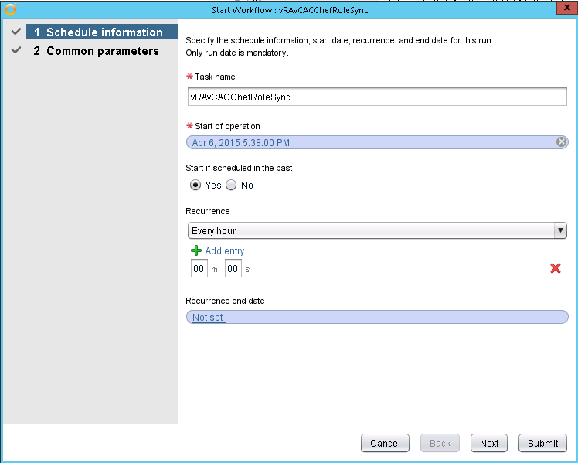Image resolution: width=578 pixels, height=463 pixels.
Task: Switch to Common parameters step
Action: click(102, 51)
